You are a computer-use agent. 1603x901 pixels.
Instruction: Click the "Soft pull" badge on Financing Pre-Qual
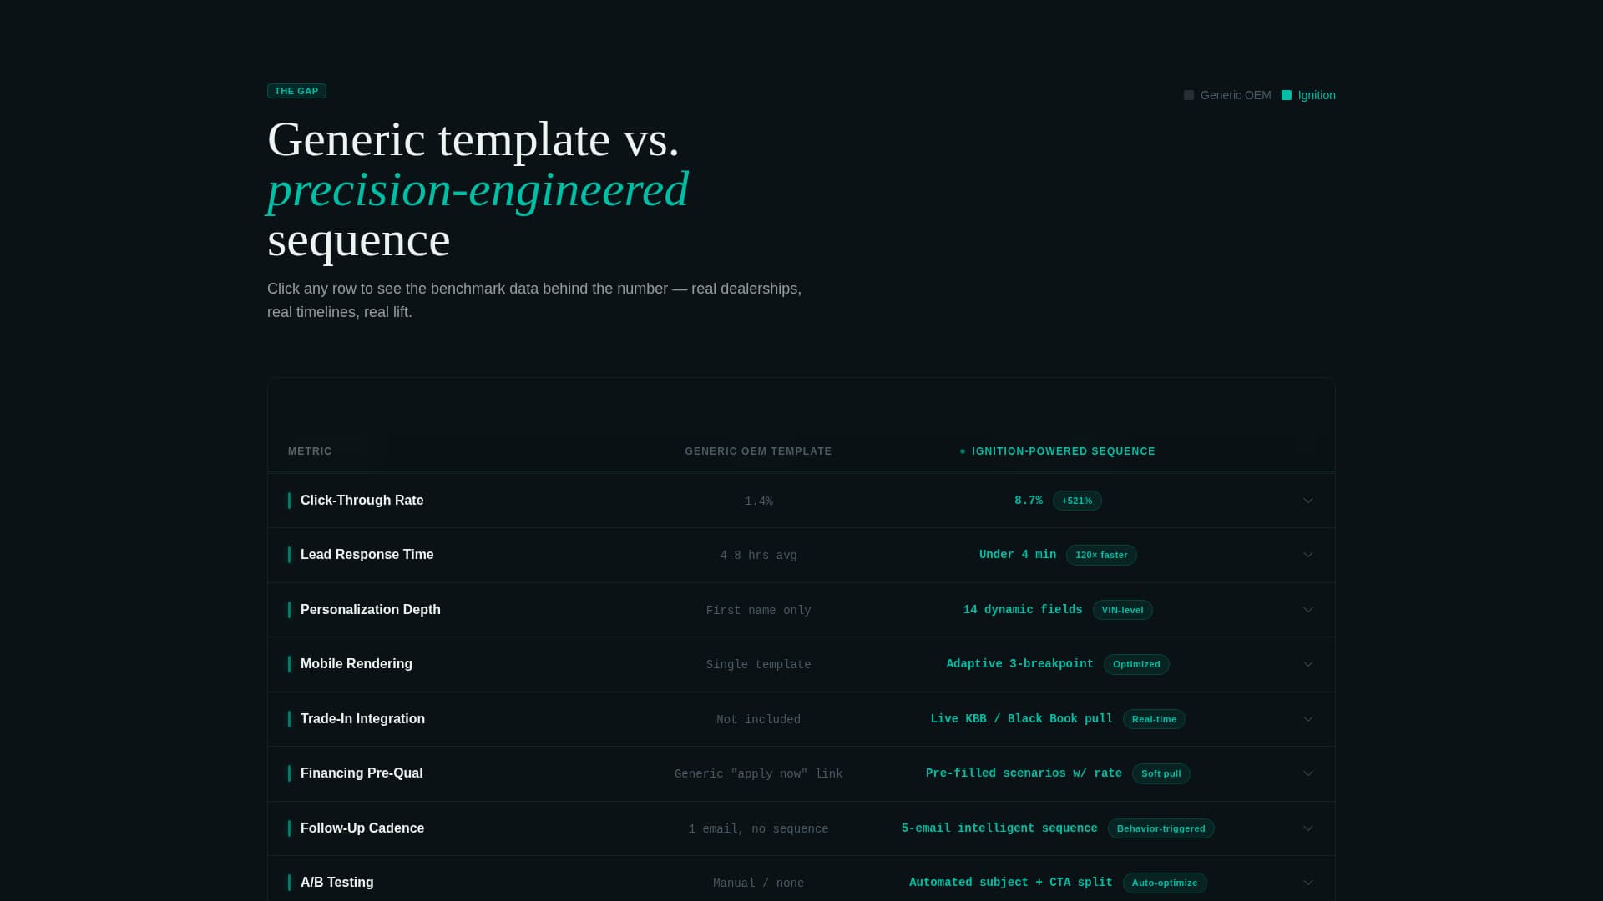click(1161, 773)
